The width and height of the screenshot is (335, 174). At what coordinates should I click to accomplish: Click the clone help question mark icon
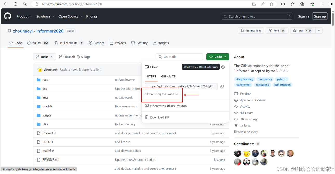(x=223, y=67)
